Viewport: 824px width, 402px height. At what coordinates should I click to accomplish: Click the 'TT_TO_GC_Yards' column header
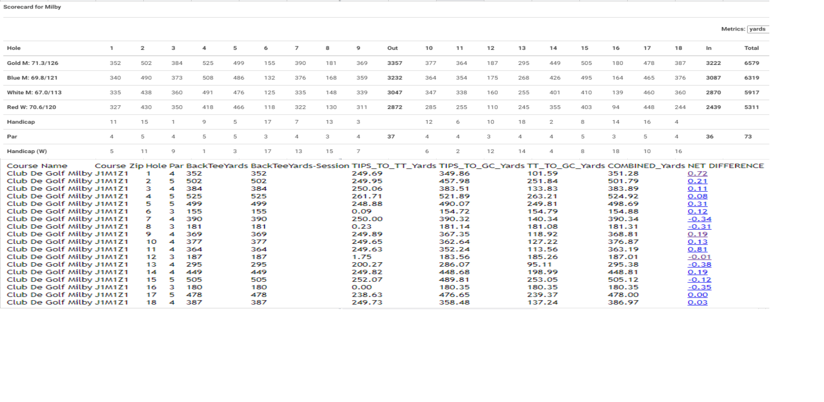pos(566,166)
